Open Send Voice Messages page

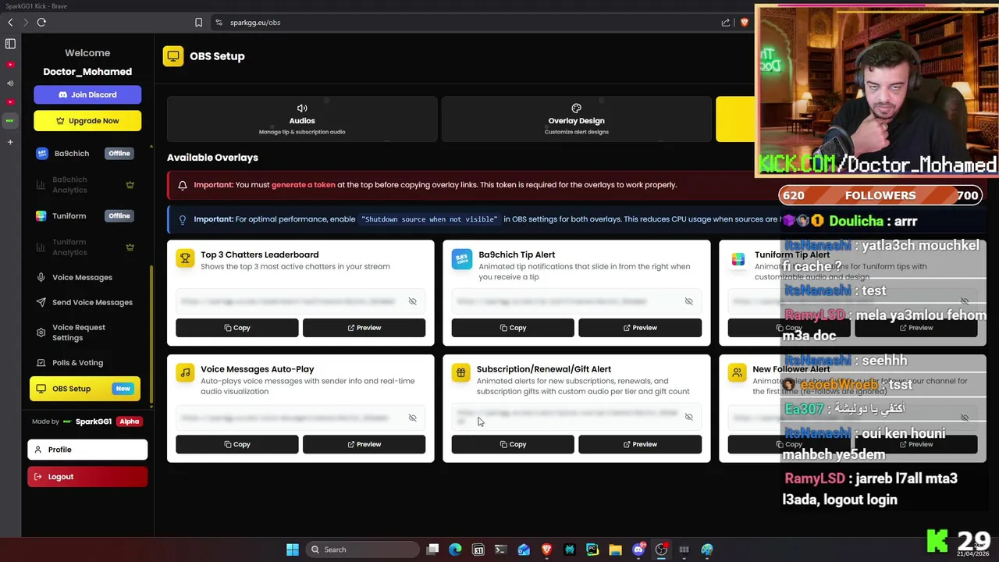(x=85, y=302)
